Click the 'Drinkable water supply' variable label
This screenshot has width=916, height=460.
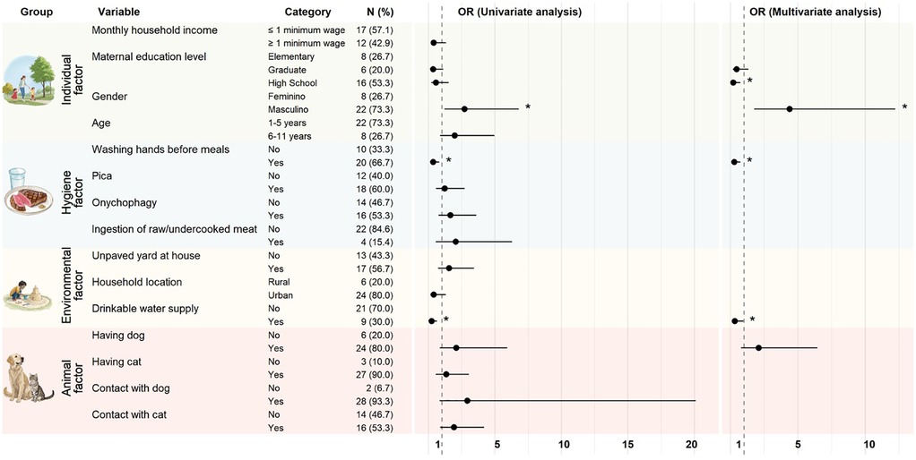145,309
